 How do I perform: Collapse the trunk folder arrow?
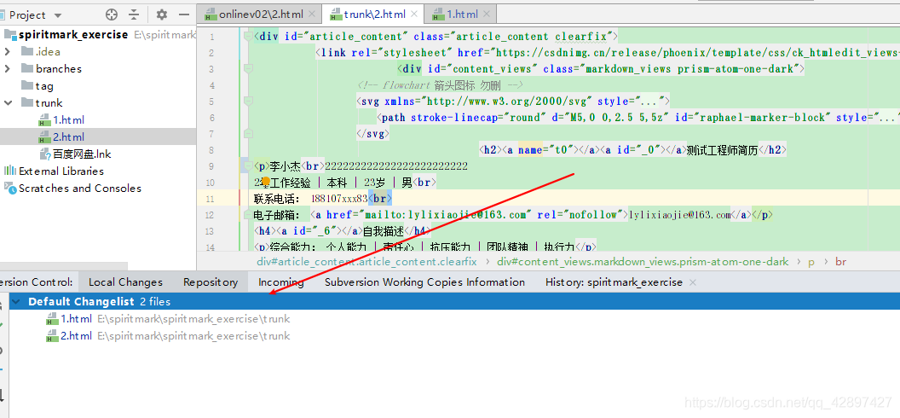tap(8, 102)
